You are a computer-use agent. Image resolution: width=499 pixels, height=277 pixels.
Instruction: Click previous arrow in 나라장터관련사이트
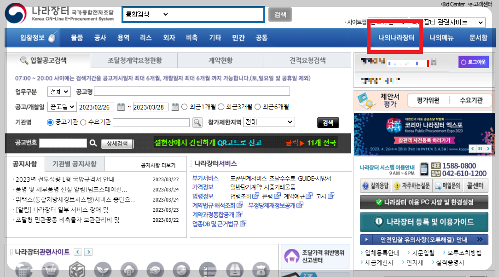(78, 252)
